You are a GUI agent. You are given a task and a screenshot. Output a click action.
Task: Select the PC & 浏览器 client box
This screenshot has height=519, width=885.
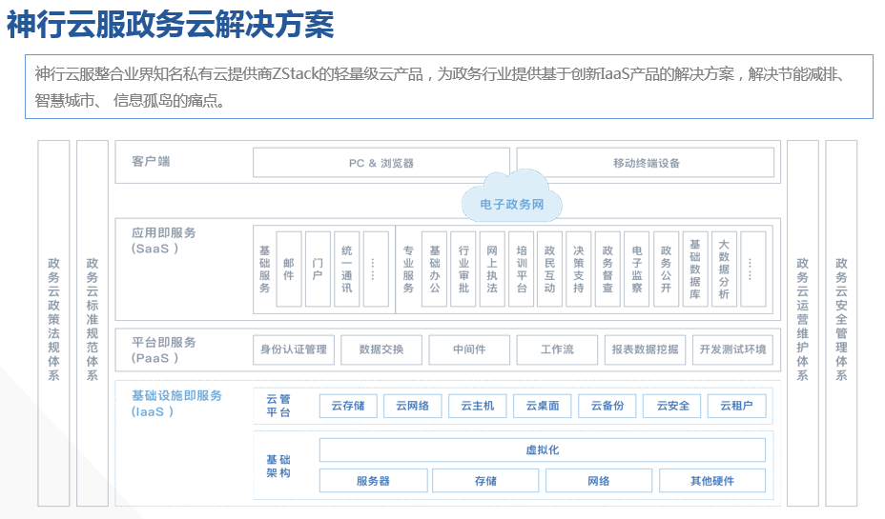coord(381,163)
